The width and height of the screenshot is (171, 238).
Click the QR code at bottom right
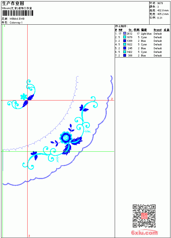click(144, 216)
